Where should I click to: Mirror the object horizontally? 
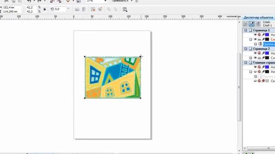pyautogui.click(x=77, y=9)
